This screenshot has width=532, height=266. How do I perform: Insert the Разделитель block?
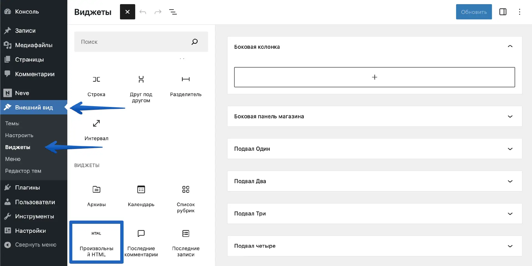pos(186,86)
